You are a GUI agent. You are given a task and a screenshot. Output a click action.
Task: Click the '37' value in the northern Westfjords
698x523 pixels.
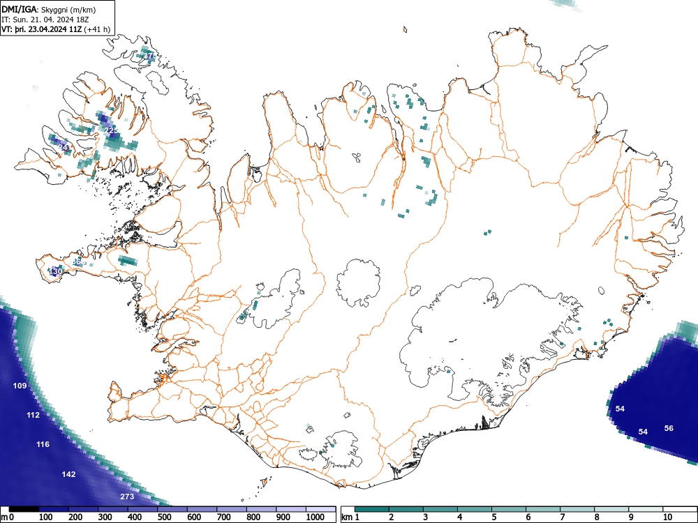click(x=149, y=56)
